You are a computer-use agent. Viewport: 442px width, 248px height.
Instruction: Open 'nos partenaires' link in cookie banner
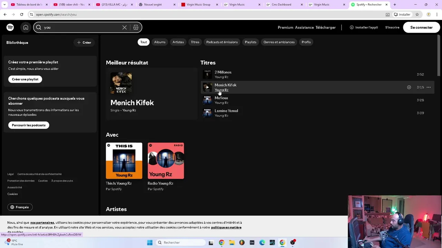[x=42, y=223]
